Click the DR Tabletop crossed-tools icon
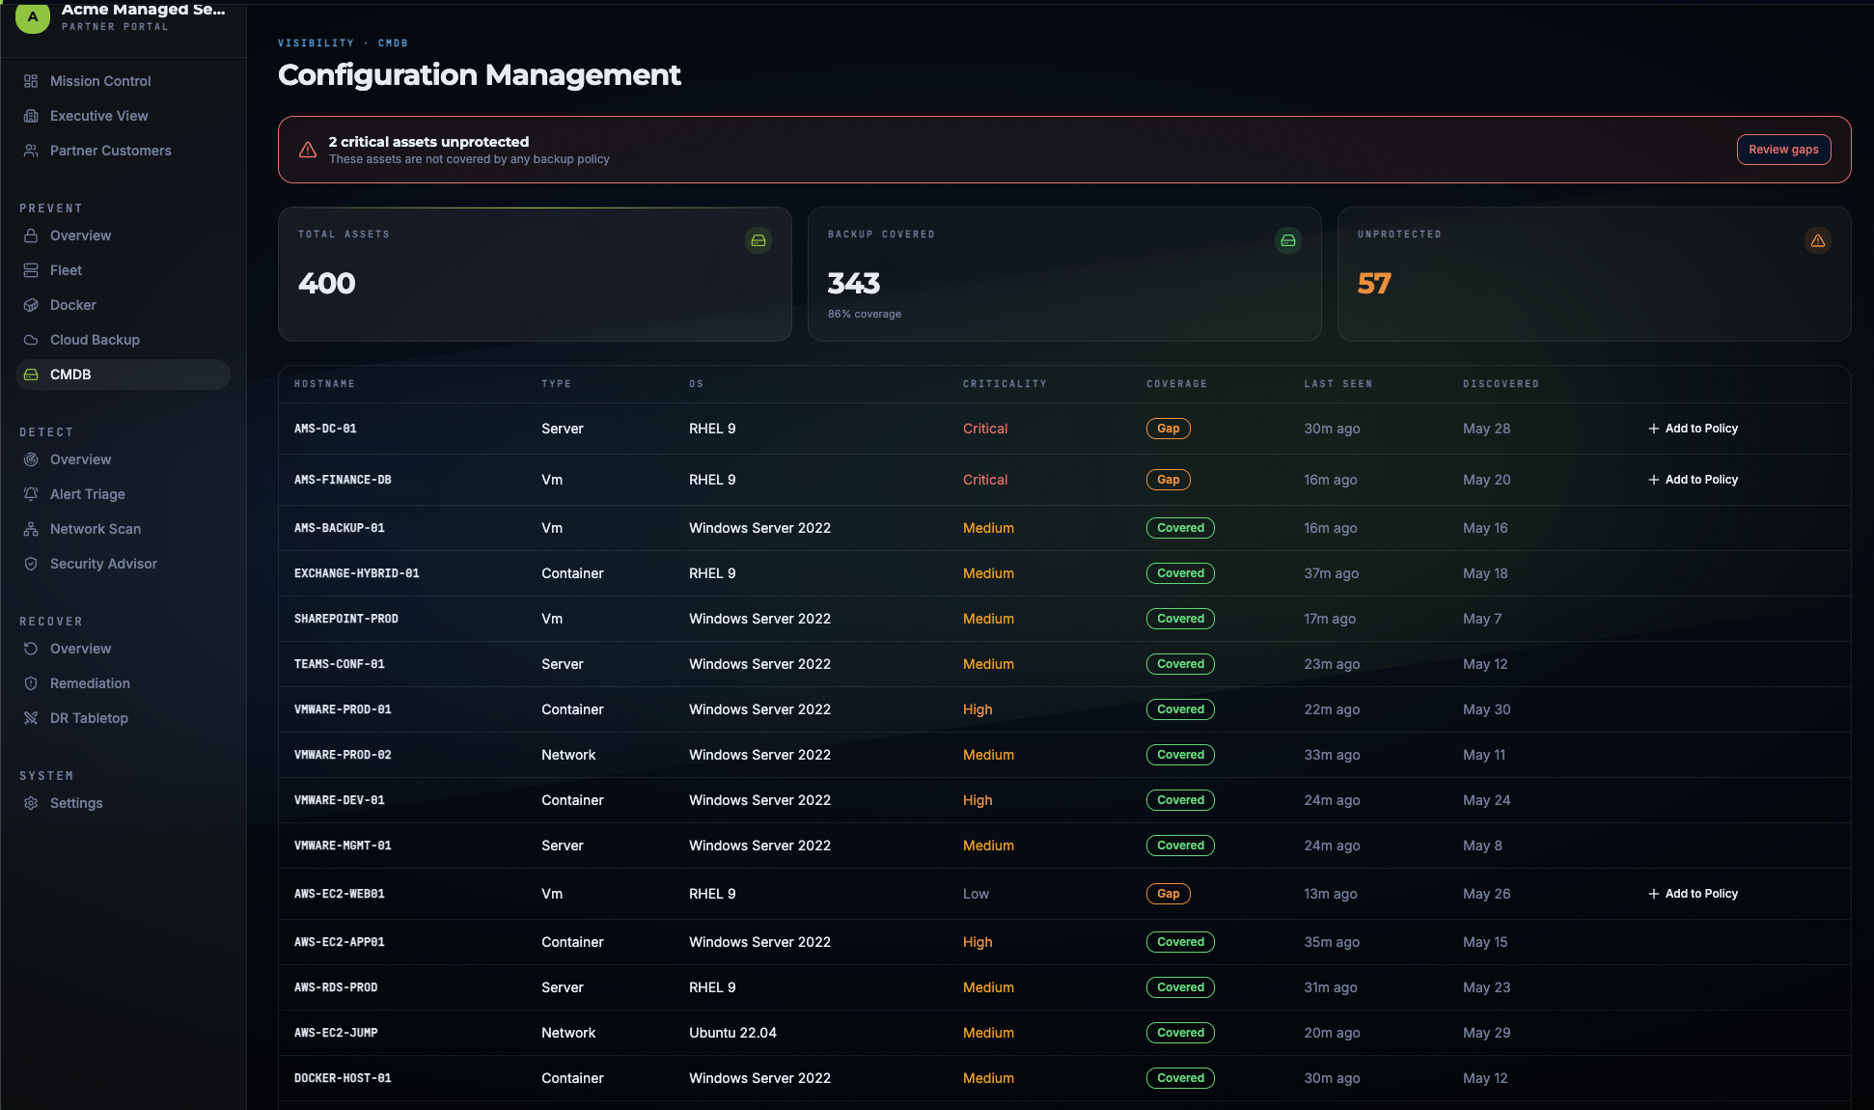Viewport: 1874px width, 1110px height. [31, 718]
